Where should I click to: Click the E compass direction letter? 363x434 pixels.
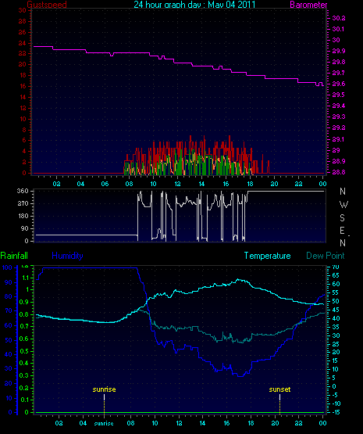[x=342, y=231]
